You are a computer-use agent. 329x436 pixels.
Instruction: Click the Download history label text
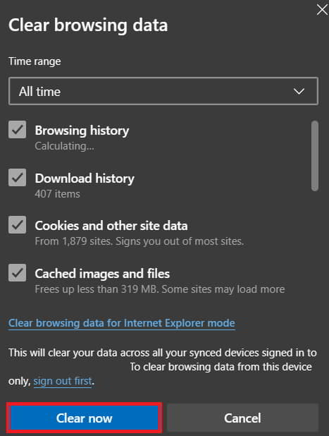(x=85, y=178)
